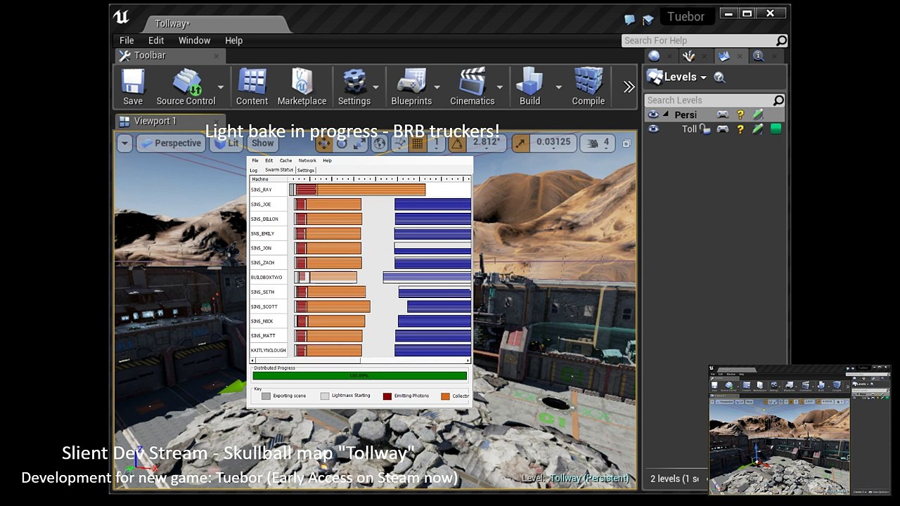
Task: Click the Persistent level green pencil icon
Action: click(x=758, y=115)
